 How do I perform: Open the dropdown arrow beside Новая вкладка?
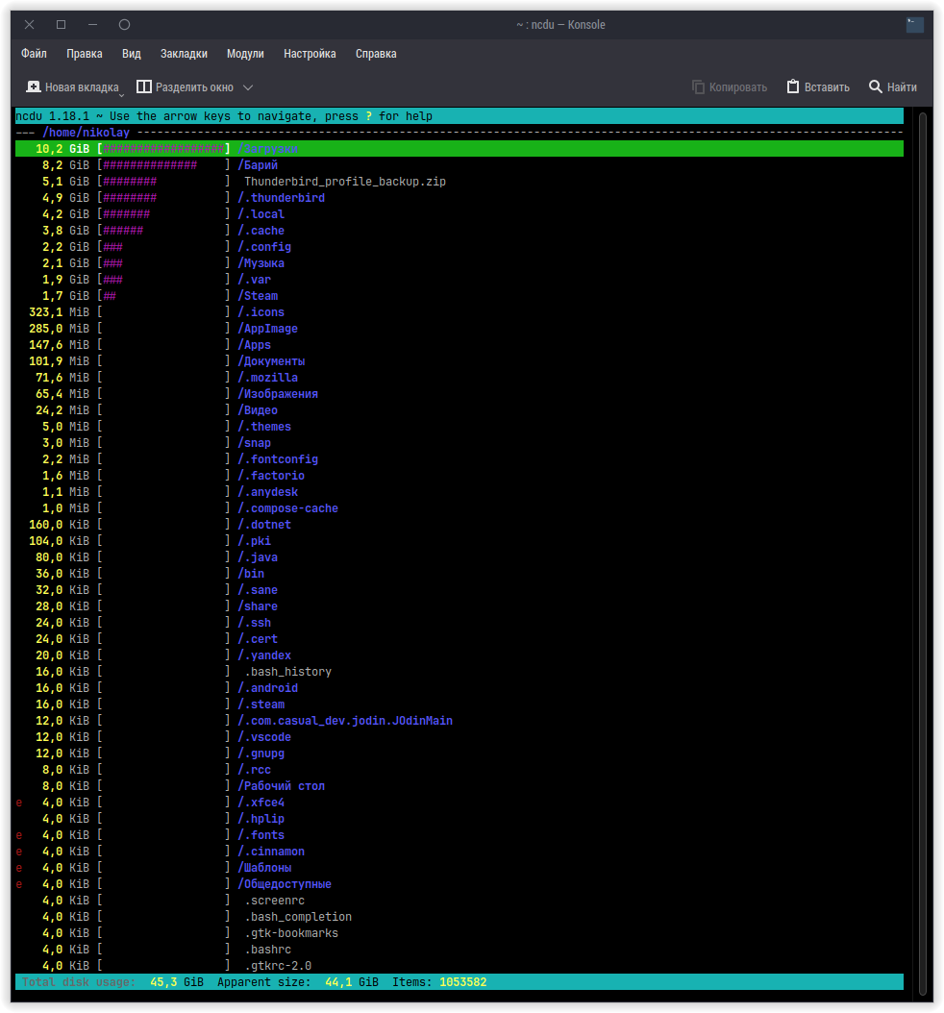(122, 94)
